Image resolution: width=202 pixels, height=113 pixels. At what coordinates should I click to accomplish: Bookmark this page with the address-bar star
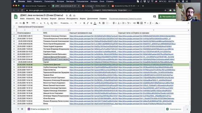(165, 10)
